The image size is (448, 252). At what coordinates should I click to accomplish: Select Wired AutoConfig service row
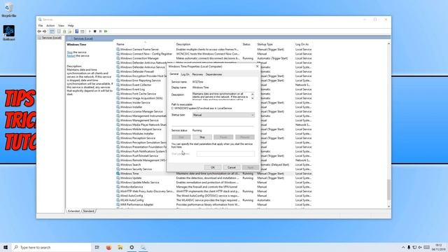pos(214,196)
